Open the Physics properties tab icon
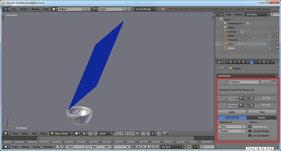The width and height of the screenshot is (281, 151). coord(272,62)
